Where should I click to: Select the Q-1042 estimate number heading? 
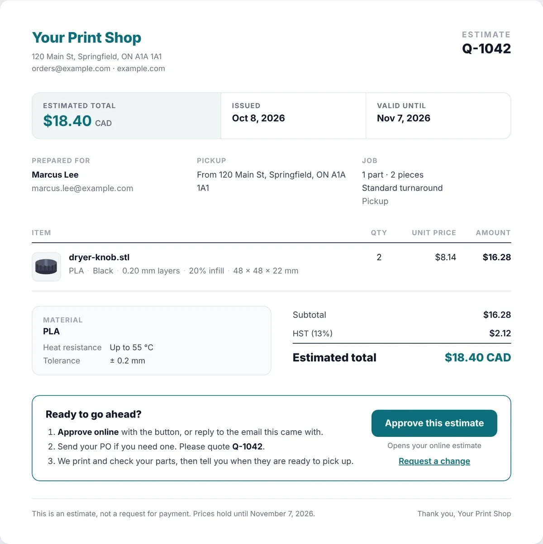click(486, 48)
